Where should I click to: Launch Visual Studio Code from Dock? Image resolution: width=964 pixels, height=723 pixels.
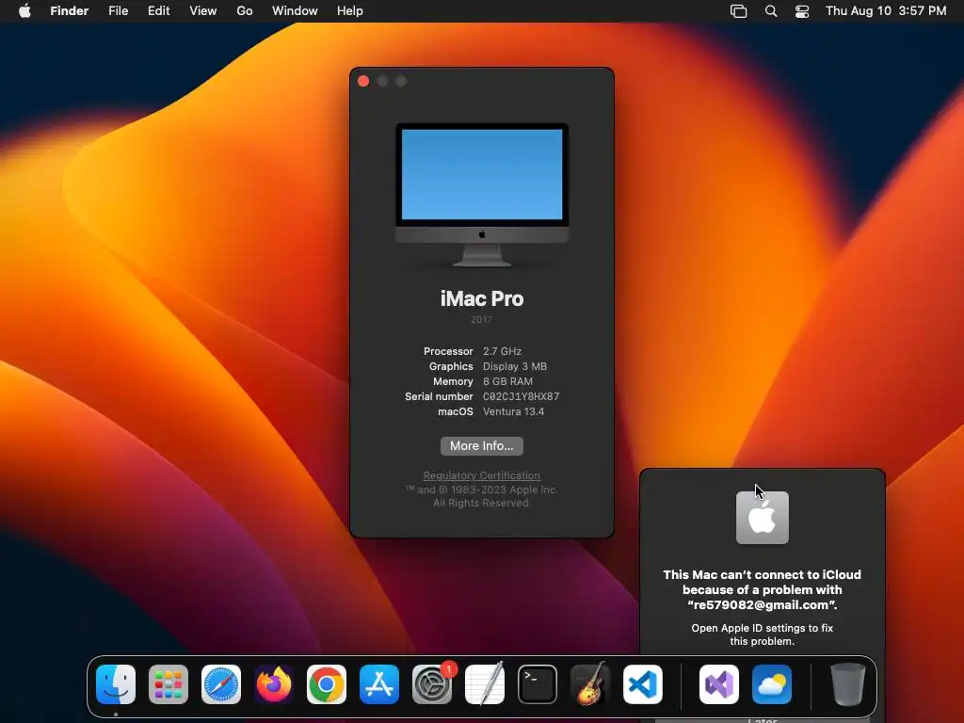[642, 684]
